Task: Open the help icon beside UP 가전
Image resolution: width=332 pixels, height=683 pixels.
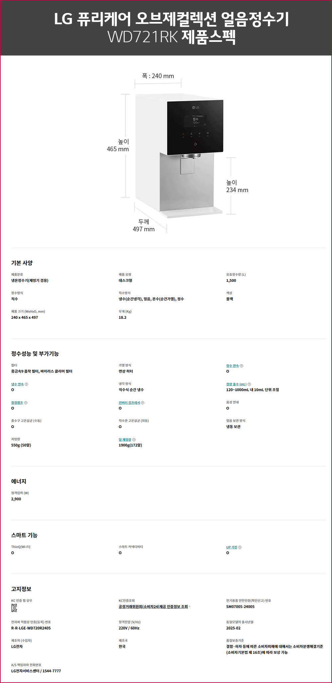Action: [240, 547]
